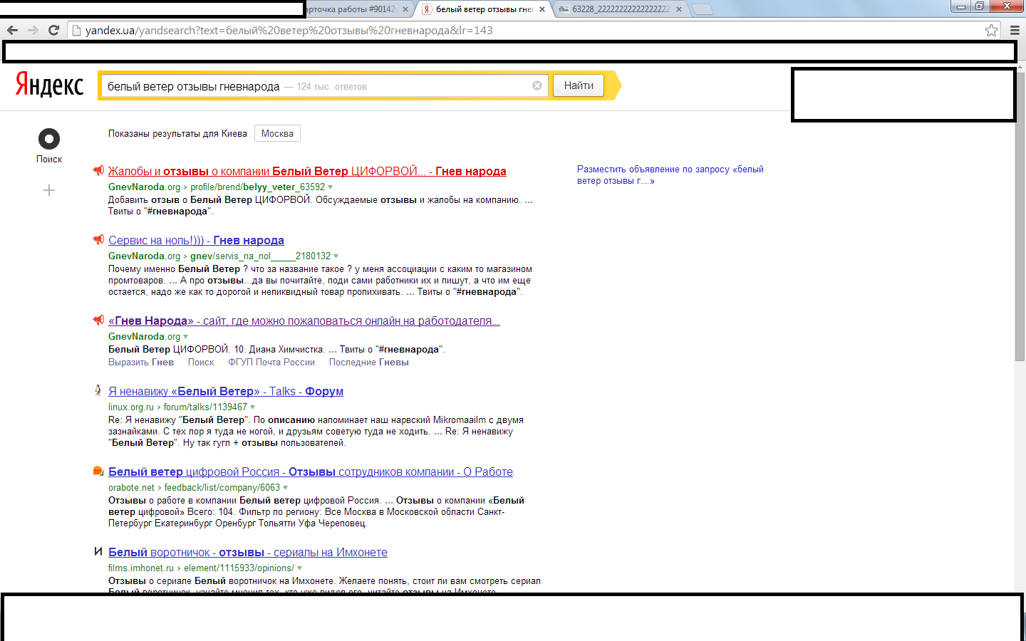
Task: Click the Imhonet favicon beside «Белый воротничок - отзывы»
Action: coord(98,551)
